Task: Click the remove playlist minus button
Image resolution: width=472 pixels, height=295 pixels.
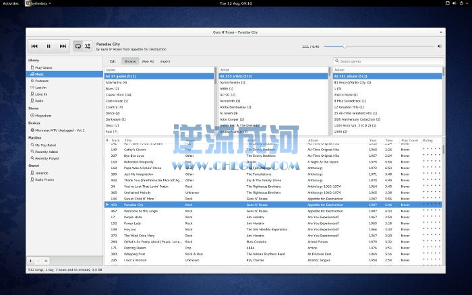Action: [38, 261]
